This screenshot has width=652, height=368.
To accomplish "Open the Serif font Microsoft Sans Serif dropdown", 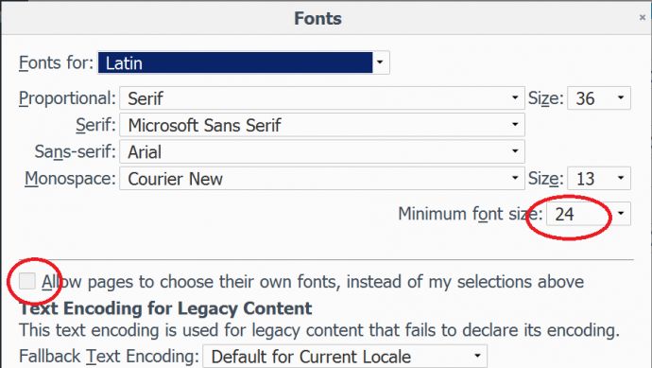I will (x=322, y=125).
